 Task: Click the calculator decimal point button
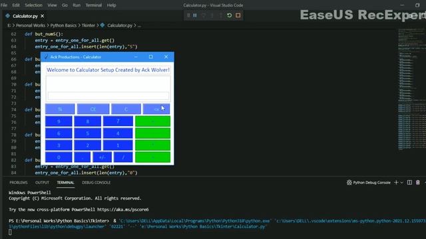83,157
